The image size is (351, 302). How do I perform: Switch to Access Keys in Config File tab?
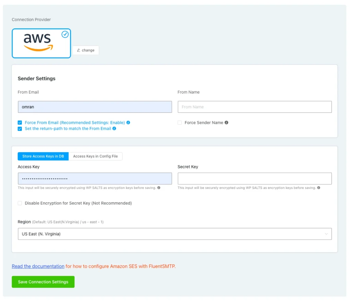click(95, 156)
